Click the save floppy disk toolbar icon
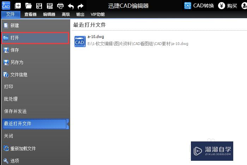This screenshot has width=247, height=165. (x=39, y=6)
